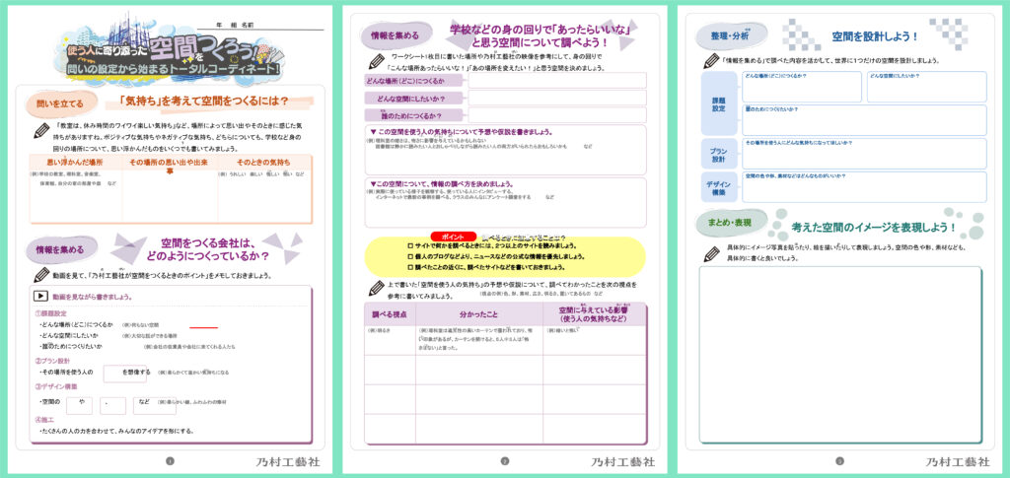Click the 分かったこと column header
This screenshot has height=478, width=1010.
pos(479,315)
